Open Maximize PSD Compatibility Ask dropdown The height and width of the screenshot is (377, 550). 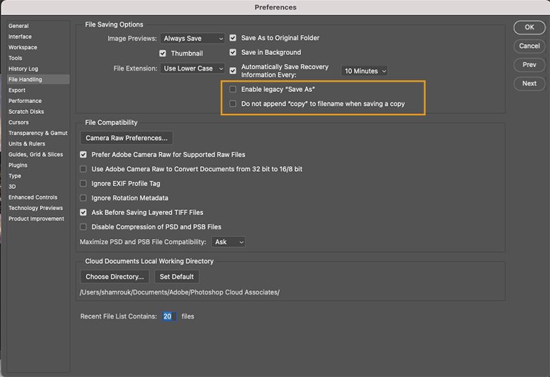click(x=228, y=242)
